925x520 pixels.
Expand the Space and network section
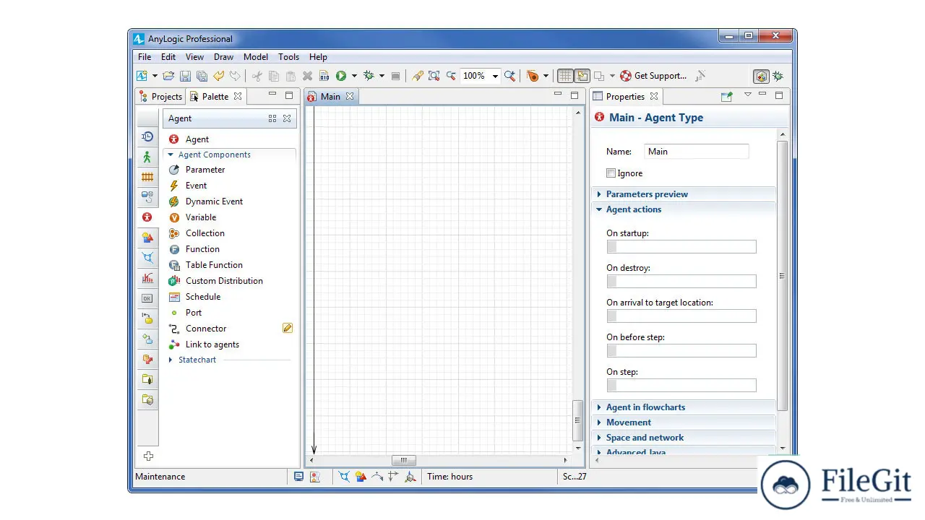(599, 438)
